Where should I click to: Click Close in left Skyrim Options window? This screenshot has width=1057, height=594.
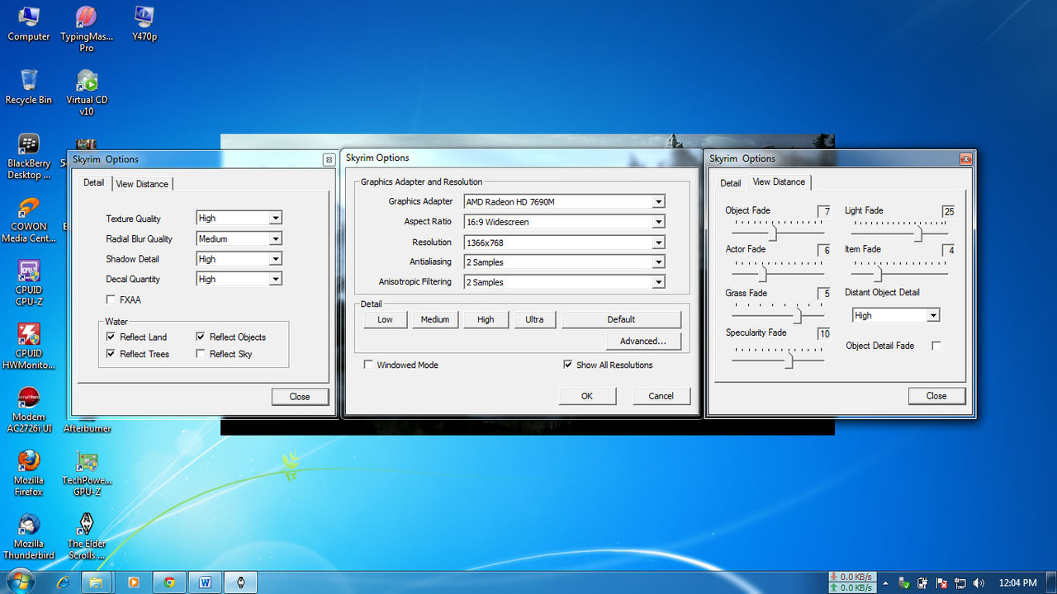pyautogui.click(x=300, y=397)
